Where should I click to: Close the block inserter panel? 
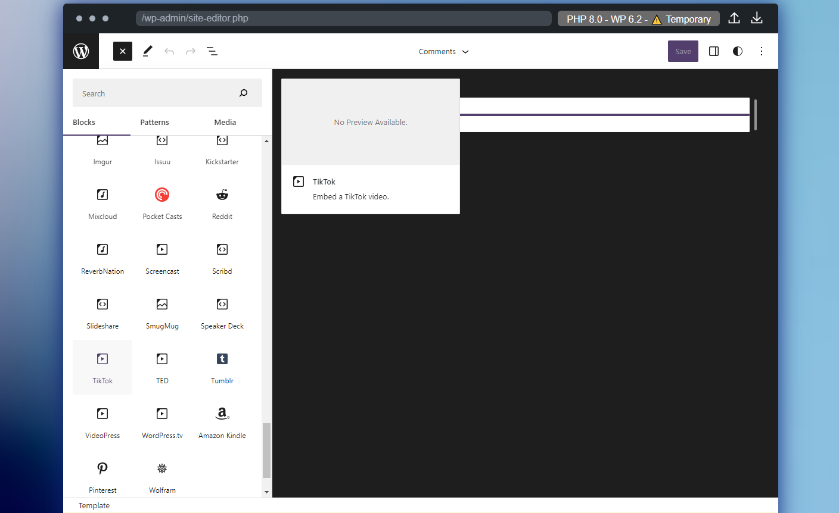point(122,51)
